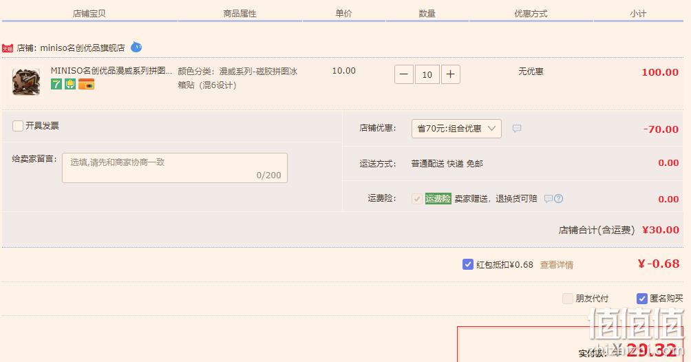Click the store total ¥30.00
This screenshot has height=362, width=691.
pos(661,230)
